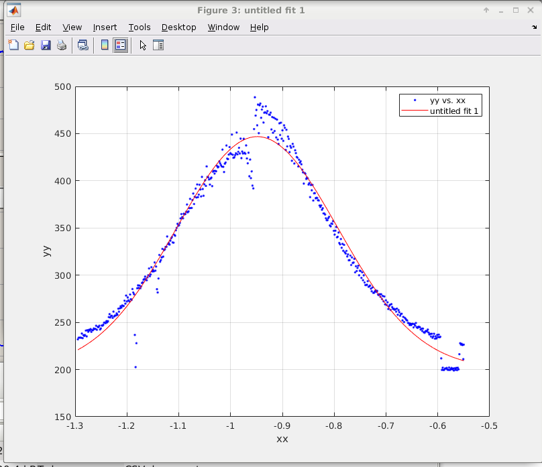542x467 pixels.
Task: Expand the Insert menu
Action: 105,27
